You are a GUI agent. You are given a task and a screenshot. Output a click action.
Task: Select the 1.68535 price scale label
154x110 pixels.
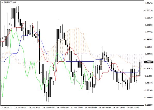pyautogui.click(x=149, y=54)
